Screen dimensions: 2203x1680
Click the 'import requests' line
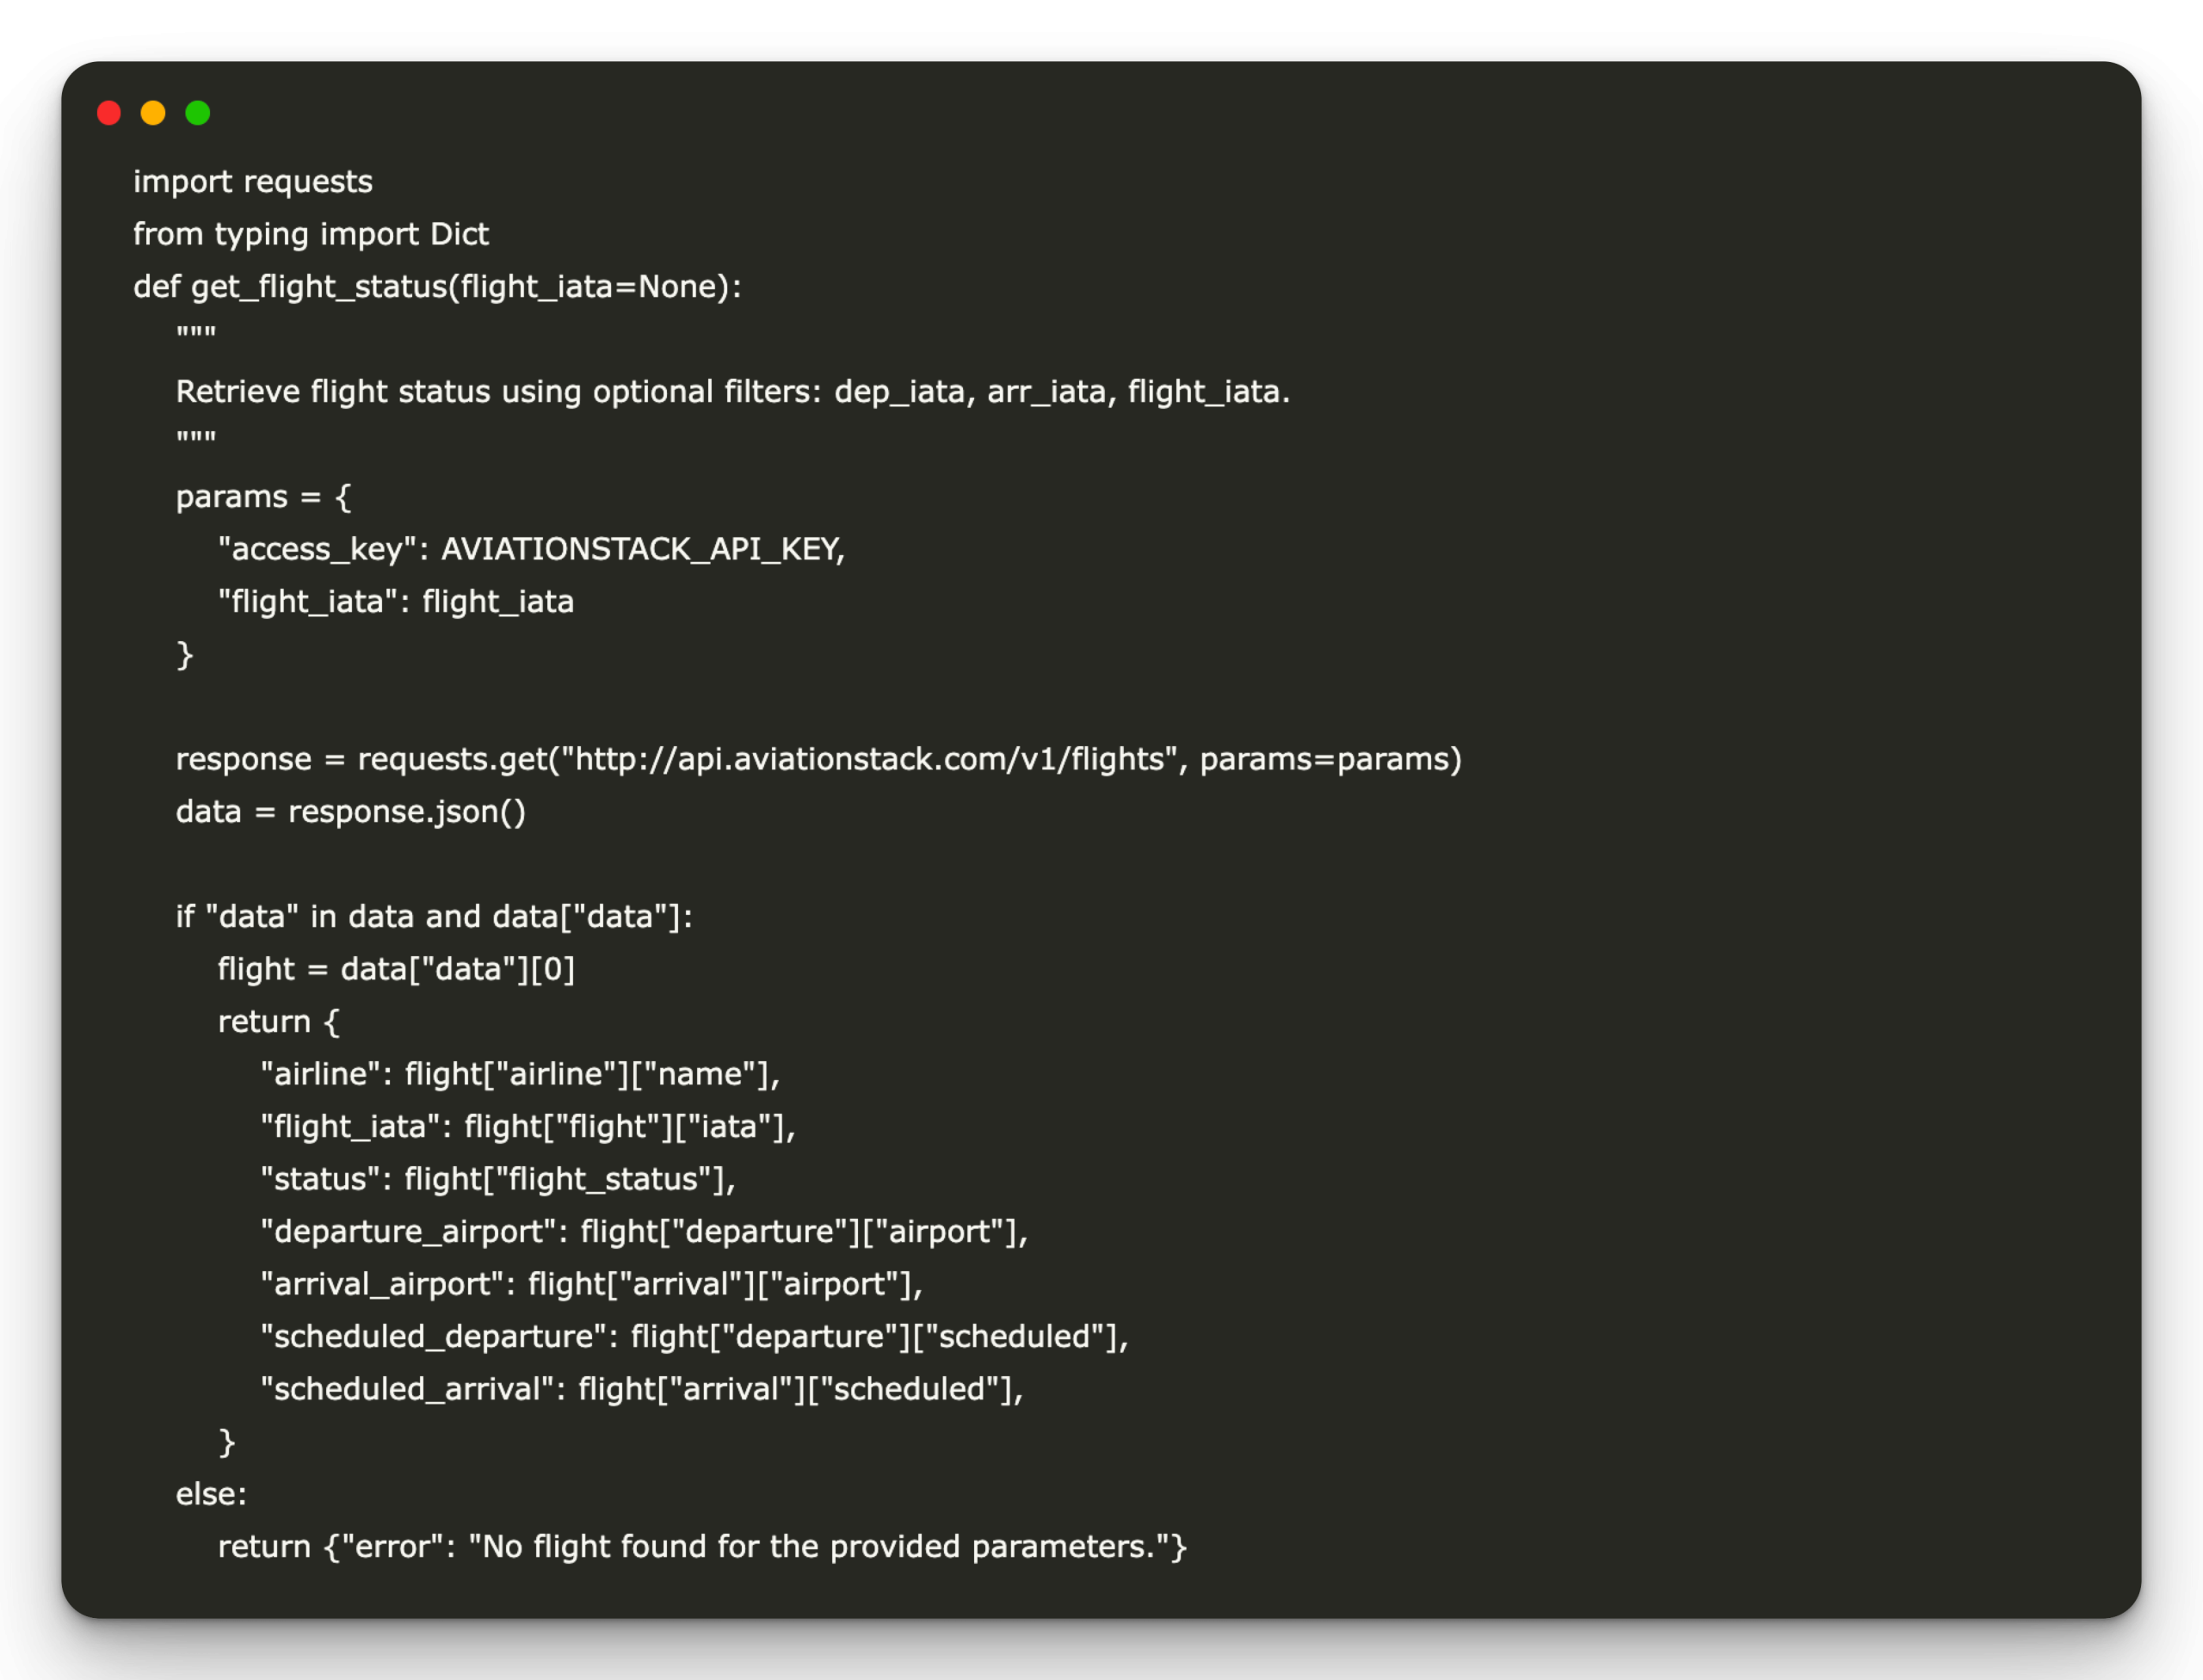[x=252, y=182]
